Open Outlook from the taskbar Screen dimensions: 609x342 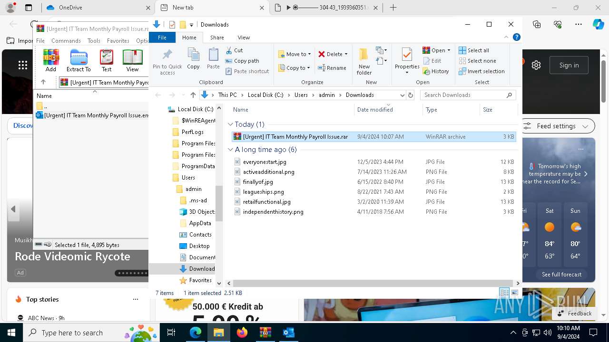click(x=288, y=332)
